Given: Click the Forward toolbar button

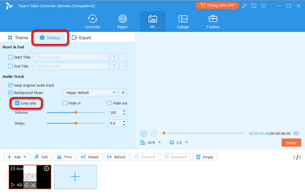Looking at the screenshot, I should [x=145, y=157].
